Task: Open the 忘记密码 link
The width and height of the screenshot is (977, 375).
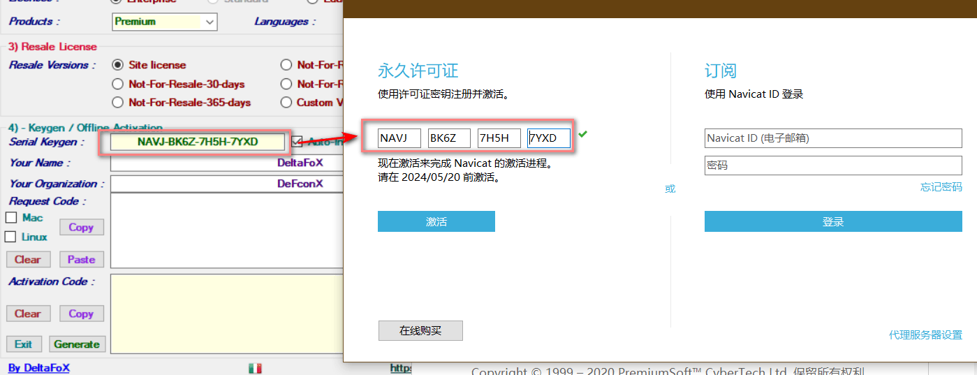Action: (x=941, y=187)
